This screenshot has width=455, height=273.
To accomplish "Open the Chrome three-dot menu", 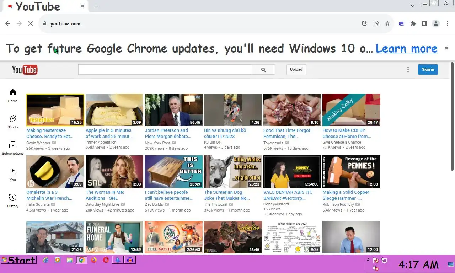I will click(x=447, y=23).
